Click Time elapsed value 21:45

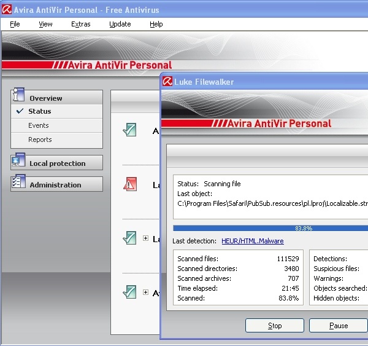[x=290, y=288]
